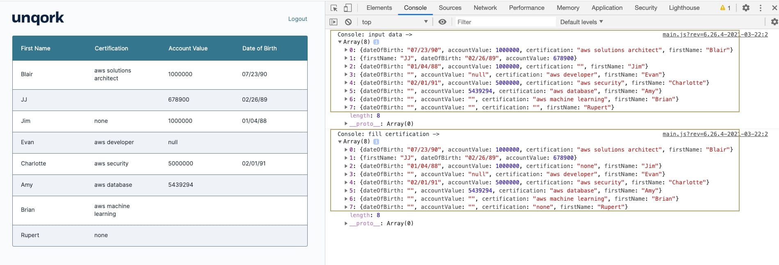The width and height of the screenshot is (779, 265).
Task: Click the 02/01/91 date cell
Action: (x=254, y=163)
